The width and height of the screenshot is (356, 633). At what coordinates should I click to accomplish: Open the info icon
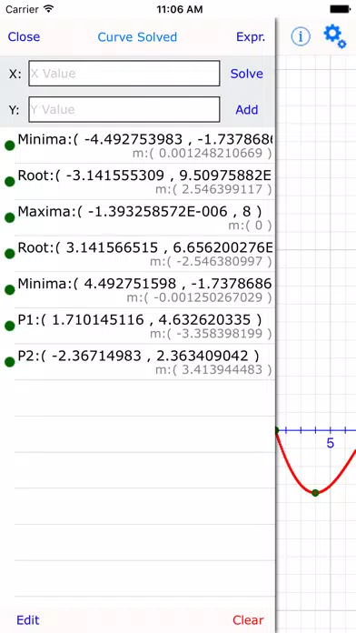pos(301,36)
